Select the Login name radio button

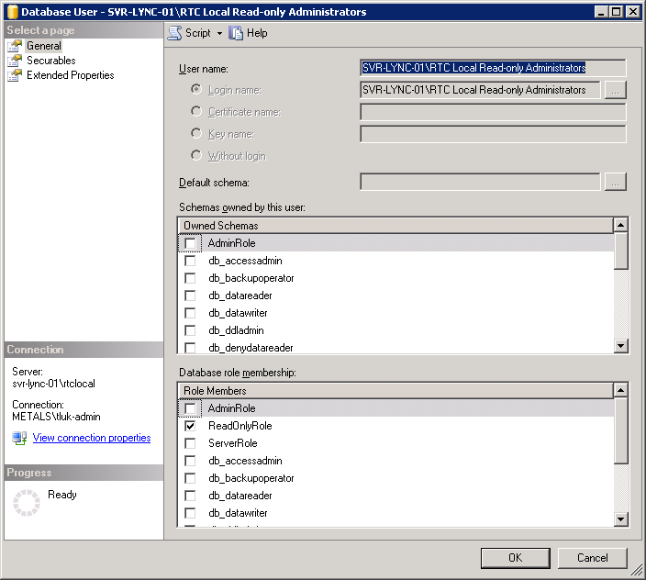click(196, 89)
